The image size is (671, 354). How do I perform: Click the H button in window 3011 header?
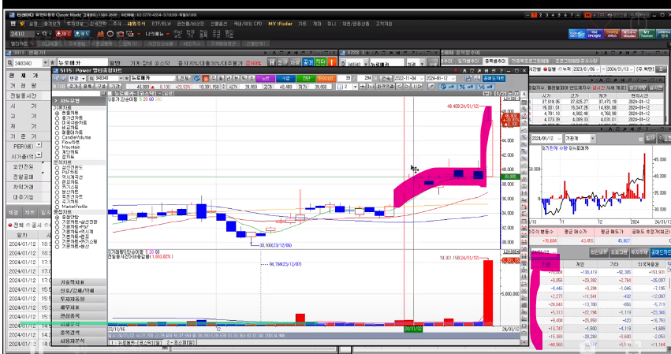[x=272, y=62]
